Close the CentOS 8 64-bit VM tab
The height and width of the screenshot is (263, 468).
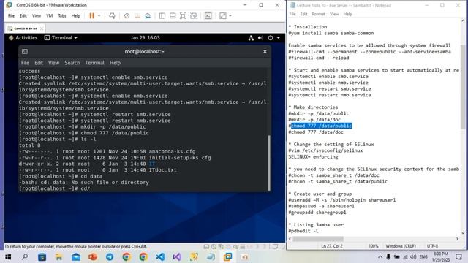42,28
